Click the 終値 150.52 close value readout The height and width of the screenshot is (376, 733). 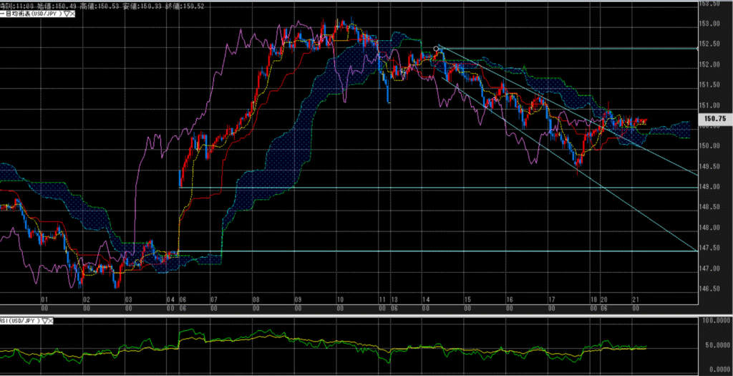pyautogui.click(x=187, y=4)
